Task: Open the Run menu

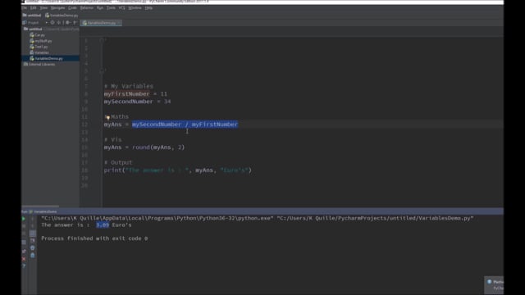Action: click(100, 7)
